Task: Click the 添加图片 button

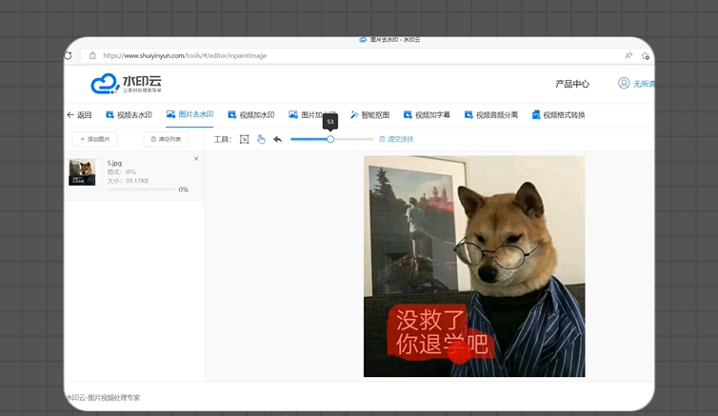Action: pos(95,139)
